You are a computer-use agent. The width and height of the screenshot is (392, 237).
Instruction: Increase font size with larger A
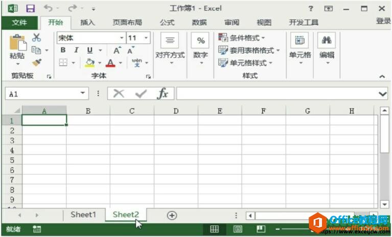coord(117,50)
